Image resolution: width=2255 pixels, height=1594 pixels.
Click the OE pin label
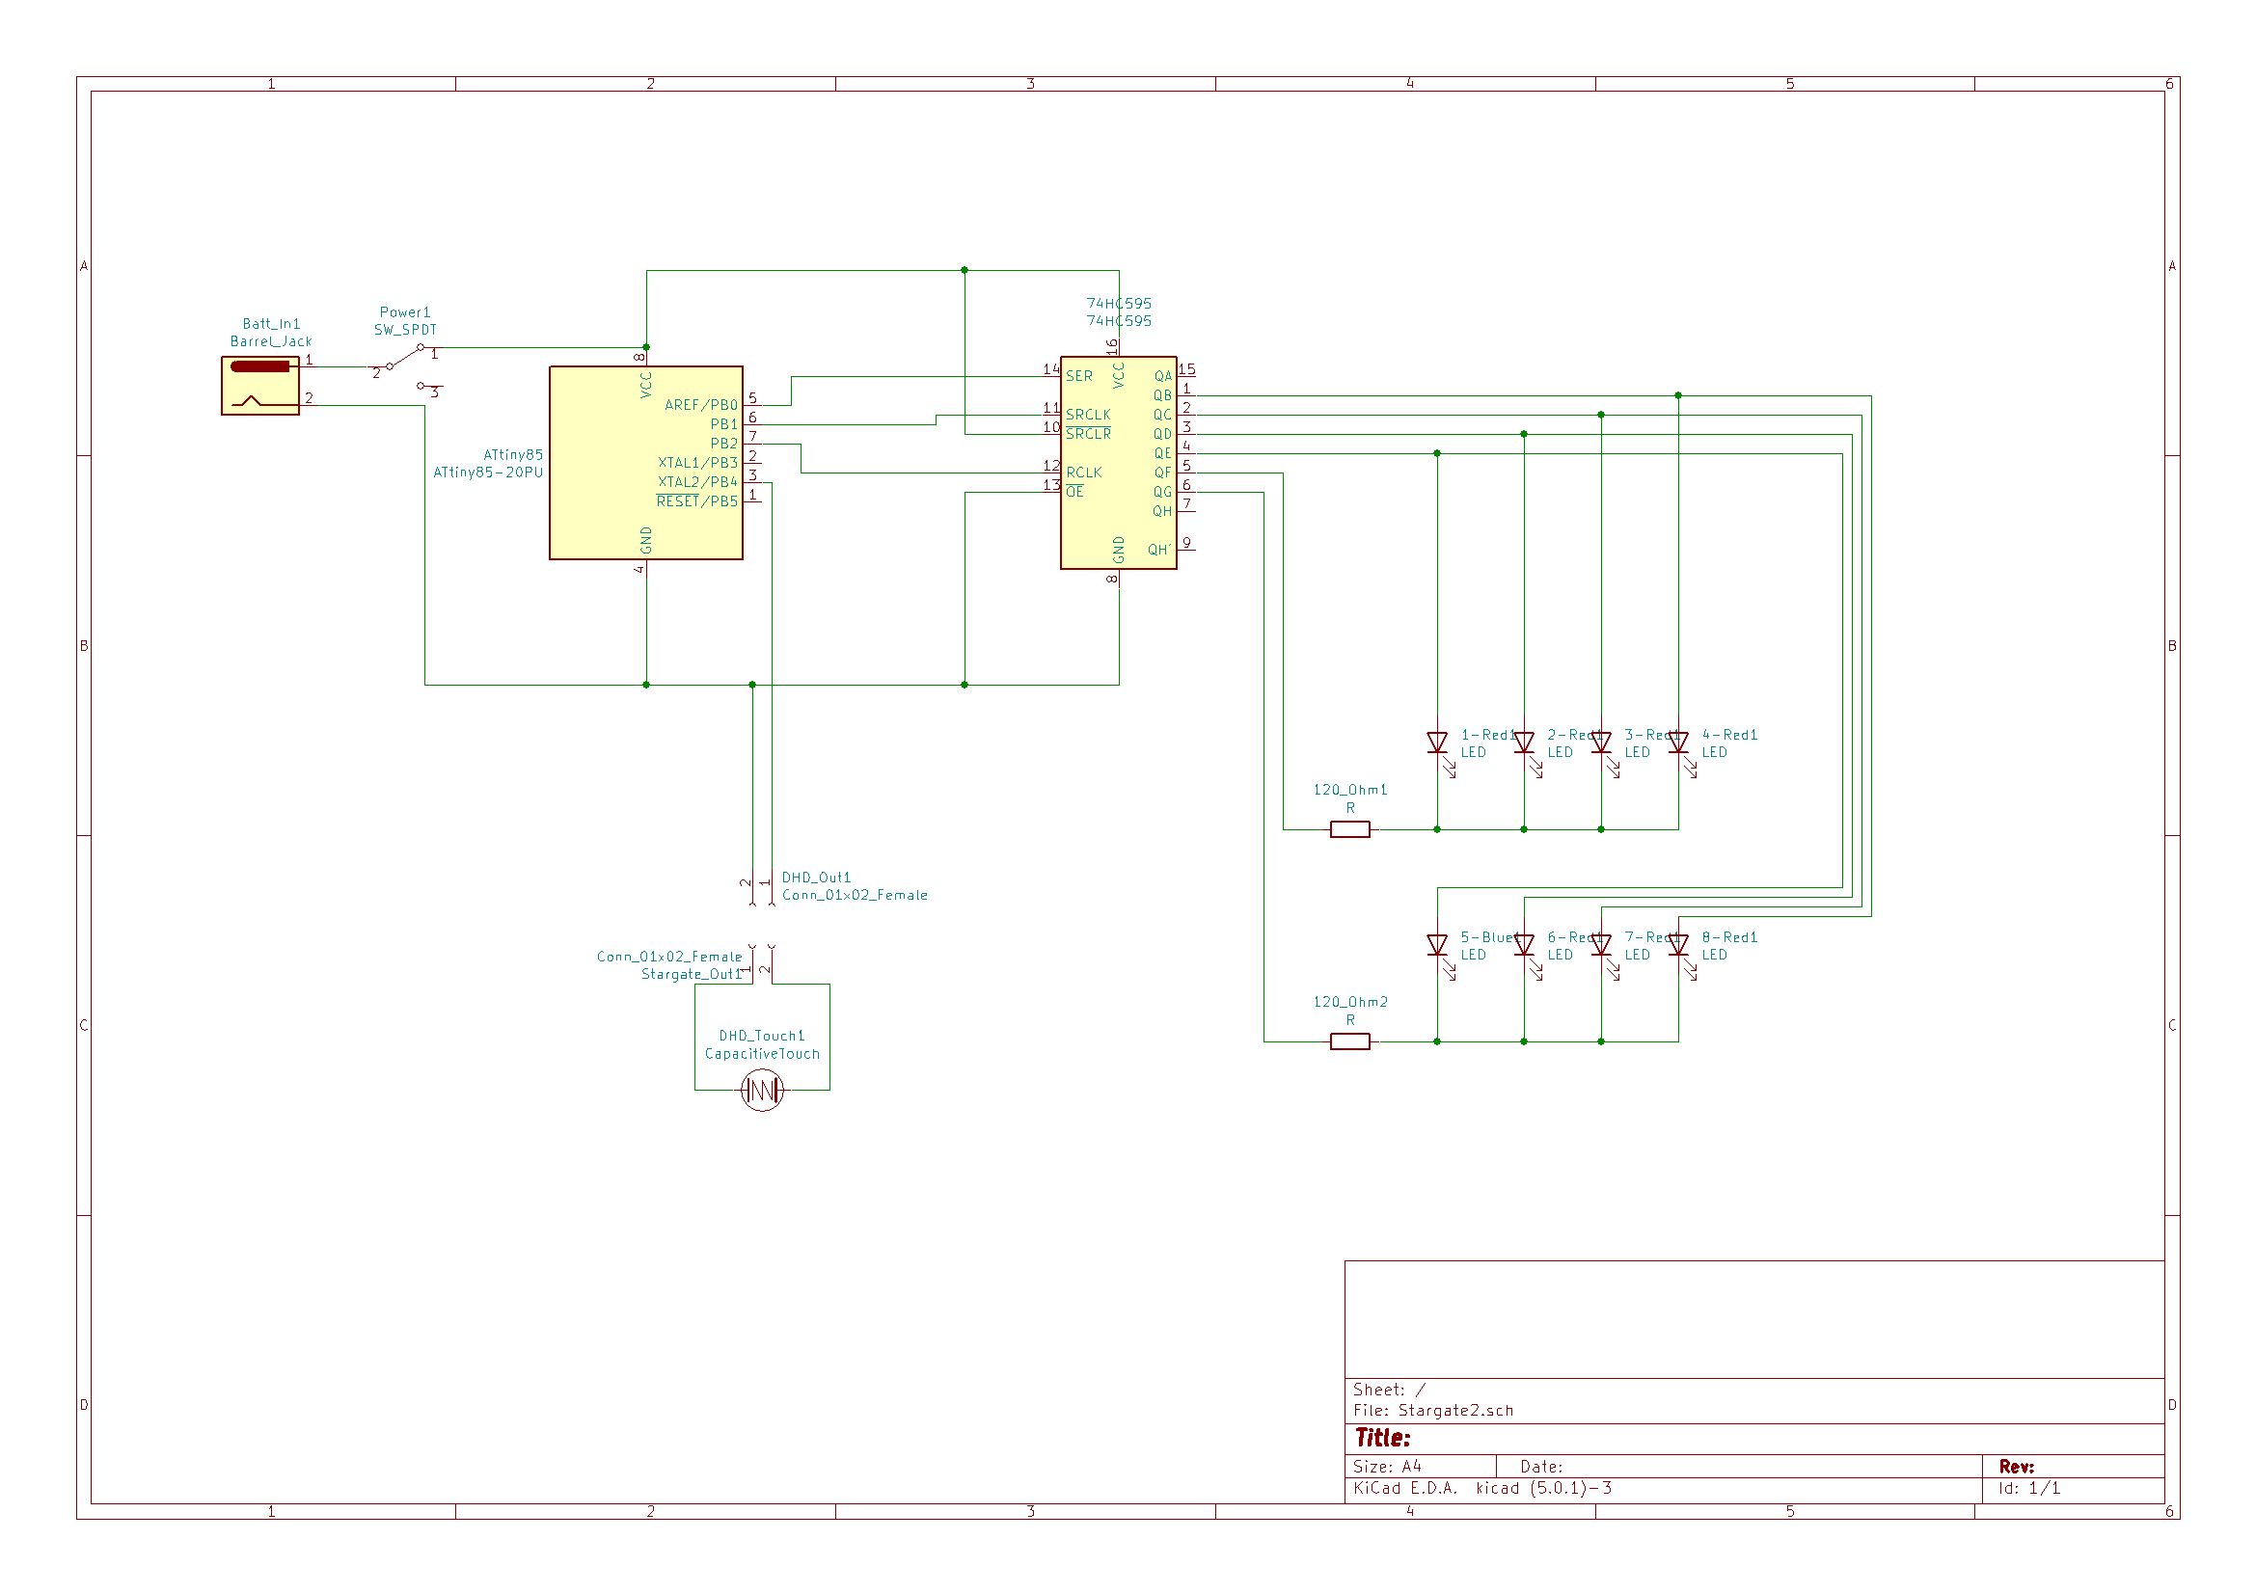coord(1075,492)
